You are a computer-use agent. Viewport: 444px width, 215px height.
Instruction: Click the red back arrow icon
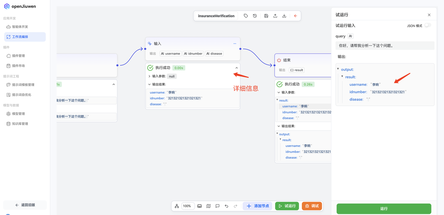[296, 16]
